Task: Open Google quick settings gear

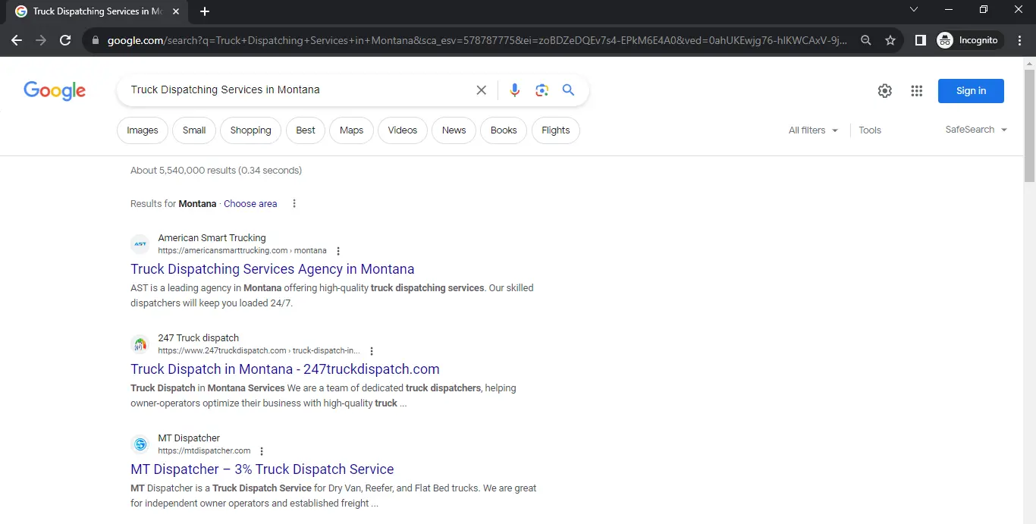Action: pos(884,91)
